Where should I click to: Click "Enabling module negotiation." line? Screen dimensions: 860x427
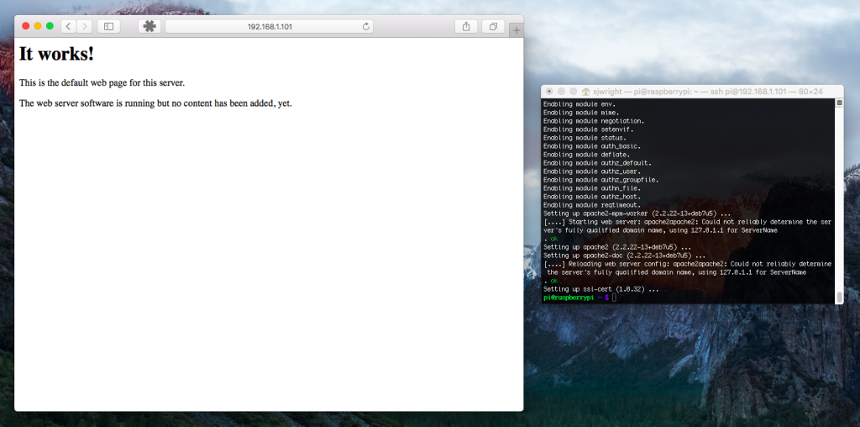pos(594,121)
